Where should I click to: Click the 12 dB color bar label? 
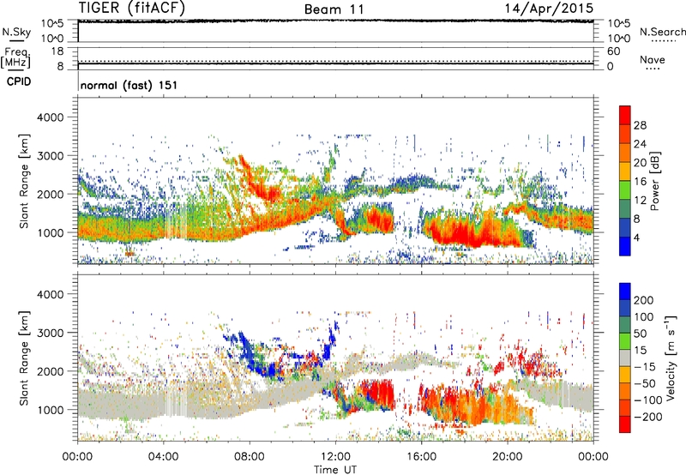click(x=640, y=201)
